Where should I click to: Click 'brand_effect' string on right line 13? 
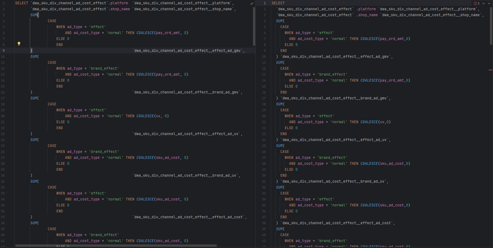(332, 74)
